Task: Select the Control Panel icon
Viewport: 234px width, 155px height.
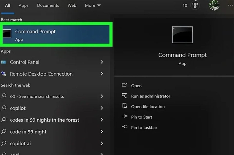Action: [x=4, y=62]
